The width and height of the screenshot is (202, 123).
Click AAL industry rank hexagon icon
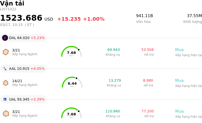point(6,83)
